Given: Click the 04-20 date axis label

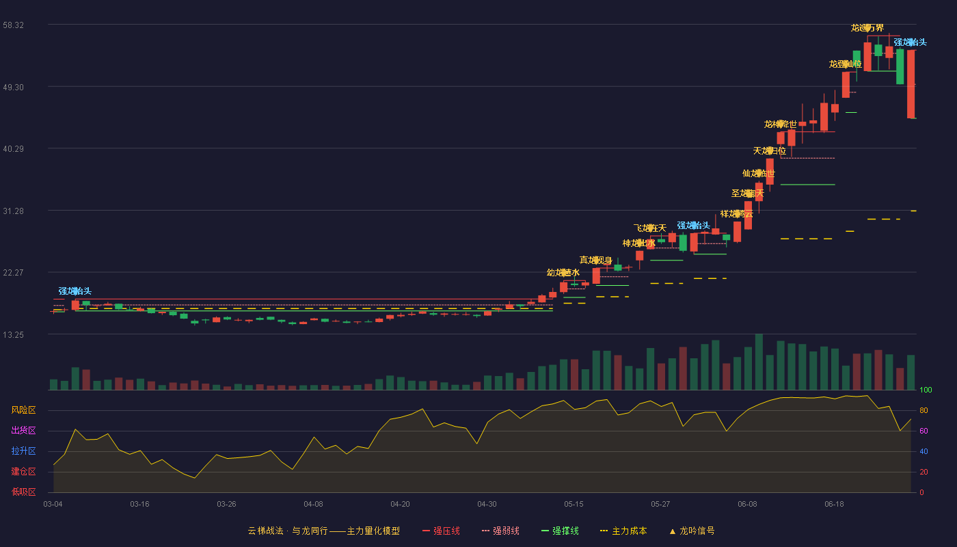Looking at the screenshot, I should (401, 504).
